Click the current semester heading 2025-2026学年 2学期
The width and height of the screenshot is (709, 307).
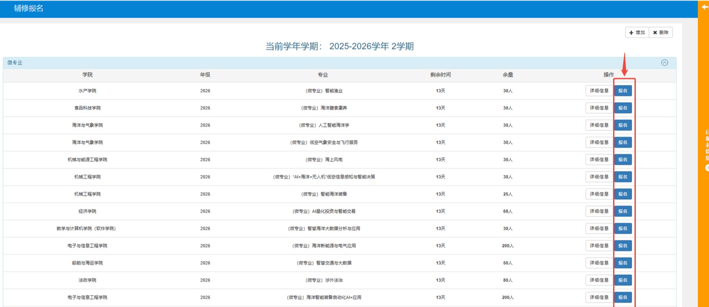point(372,46)
